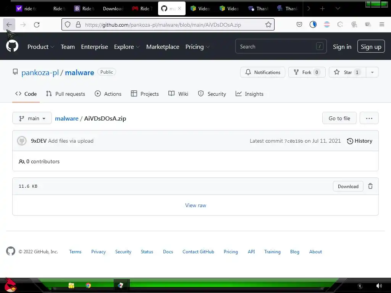Viewport: 391px width, 293px height.
Task: Expand the Explore dropdown menu
Action: coord(127,47)
